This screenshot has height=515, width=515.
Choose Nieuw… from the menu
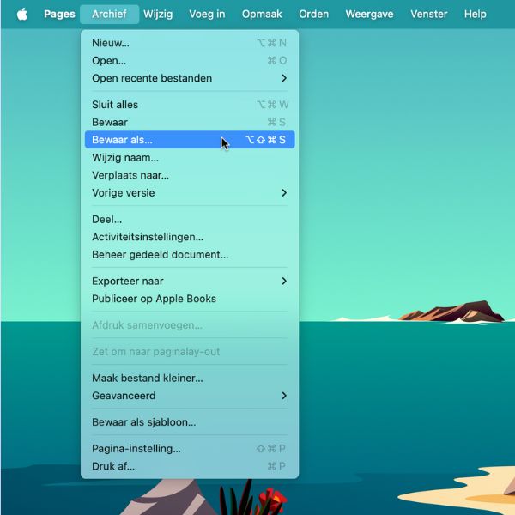[x=190, y=43]
